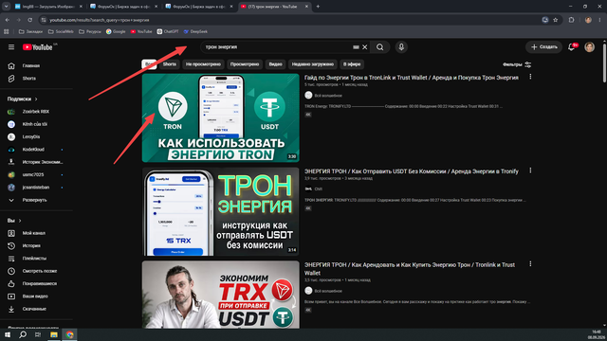The image size is (607, 341).
Task: Open the Chrome extensions puzzle icon
Action: pos(571,20)
